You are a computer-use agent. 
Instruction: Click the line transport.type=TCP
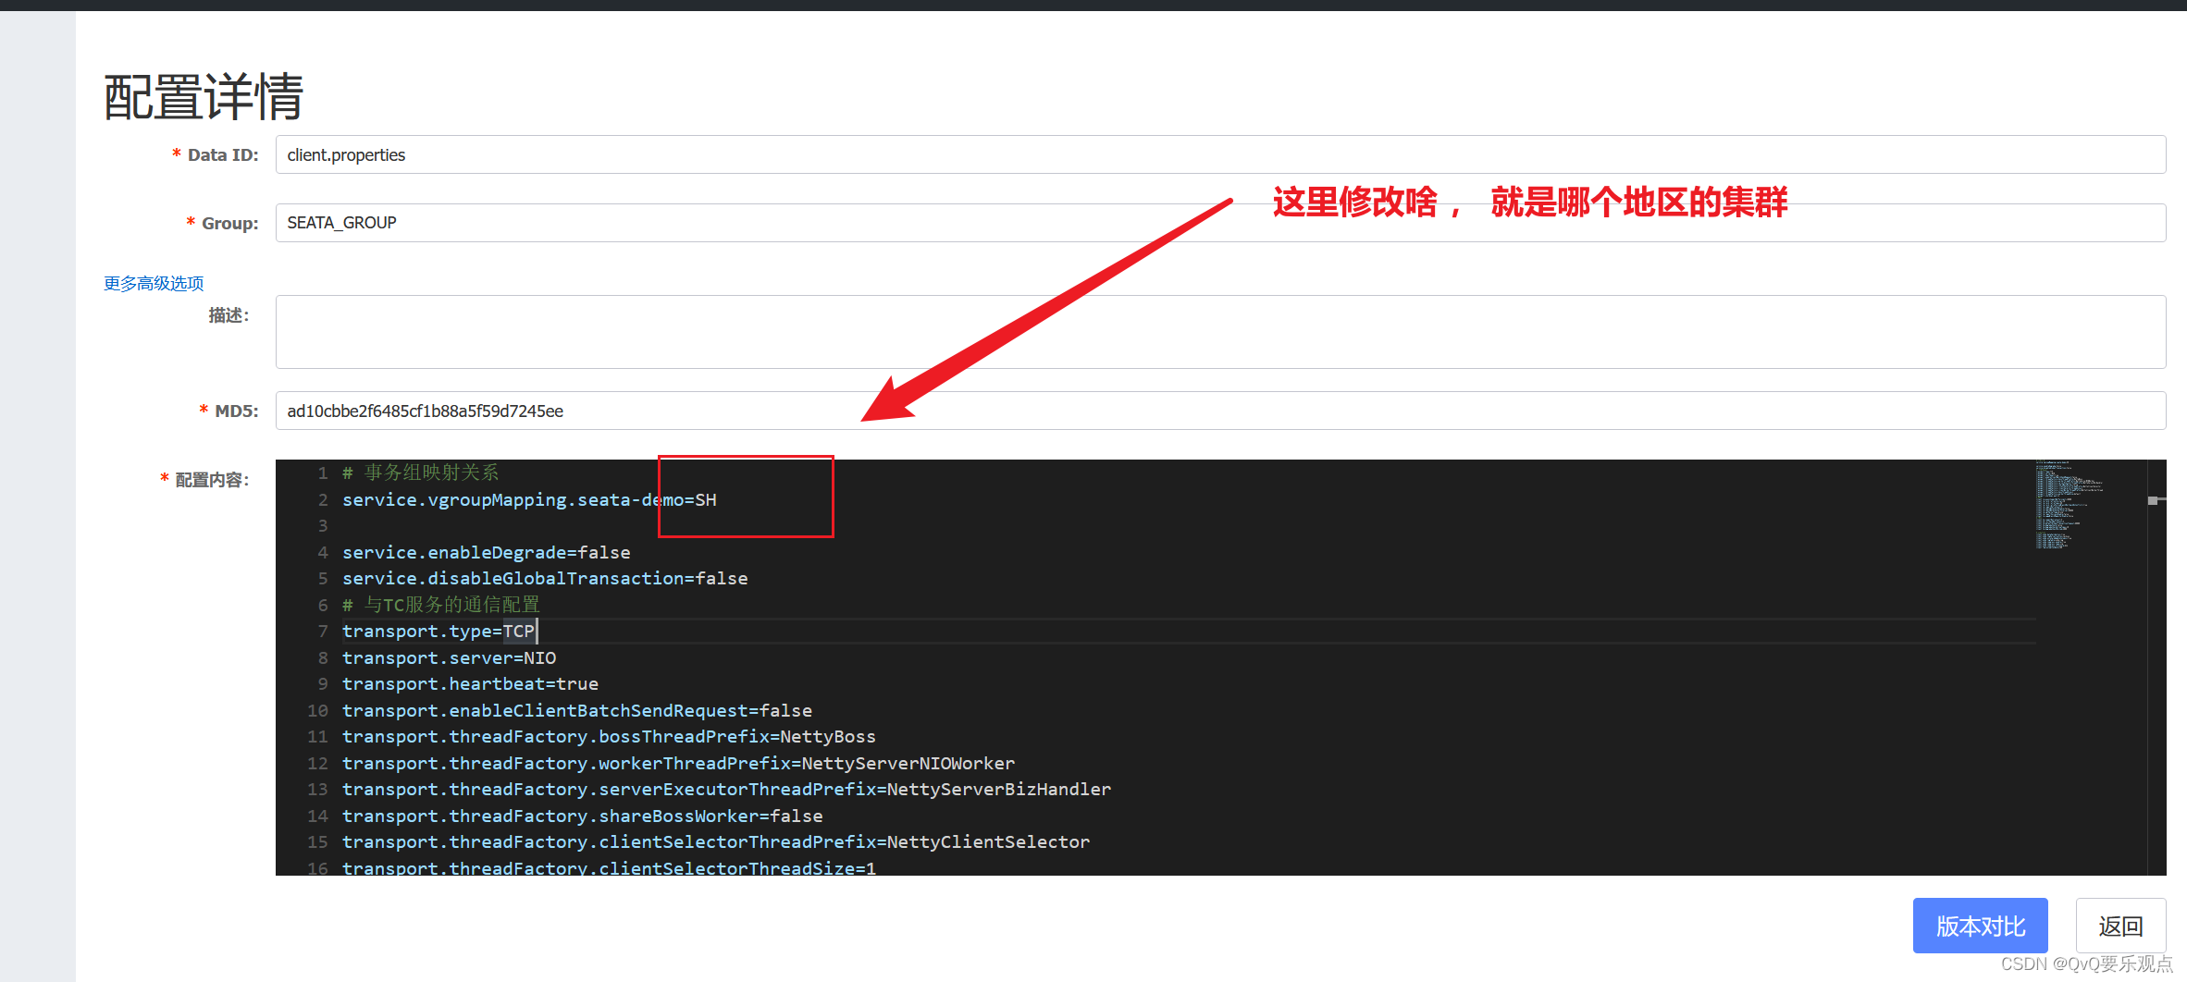point(439,631)
